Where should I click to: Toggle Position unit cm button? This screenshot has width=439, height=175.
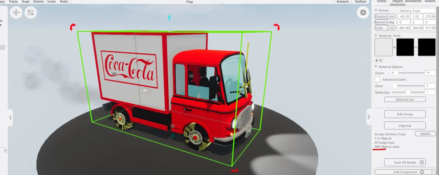391,16
